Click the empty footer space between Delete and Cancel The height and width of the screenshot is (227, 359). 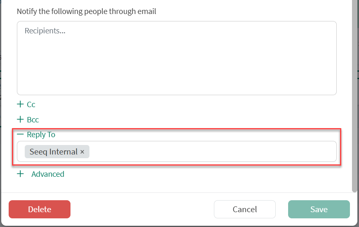(x=142, y=209)
